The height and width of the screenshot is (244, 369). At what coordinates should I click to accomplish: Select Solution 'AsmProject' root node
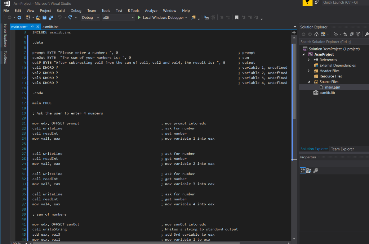click(x=334, y=49)
